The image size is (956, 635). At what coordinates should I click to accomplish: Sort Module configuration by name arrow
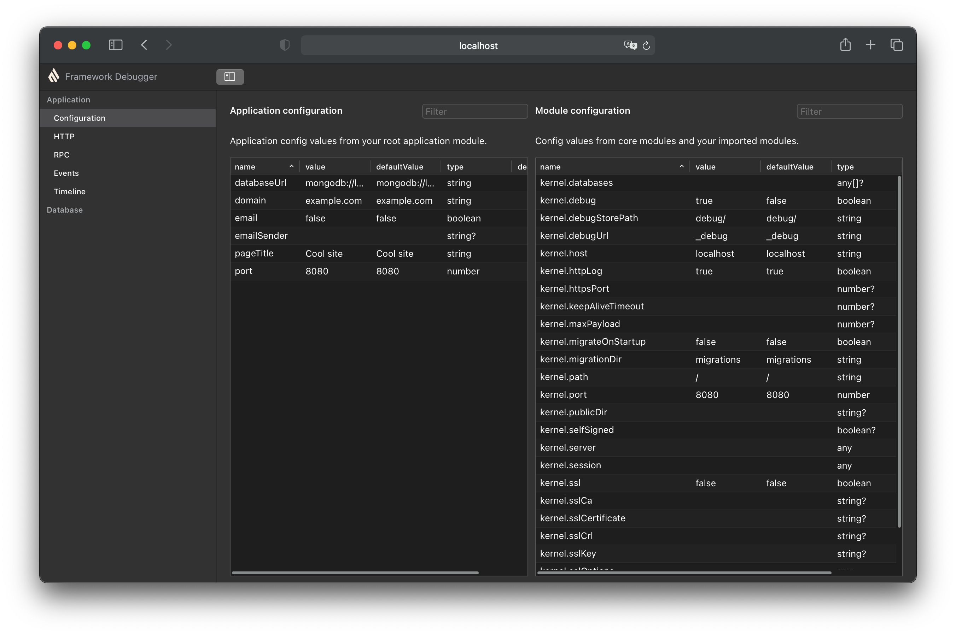tap(682, 166)
